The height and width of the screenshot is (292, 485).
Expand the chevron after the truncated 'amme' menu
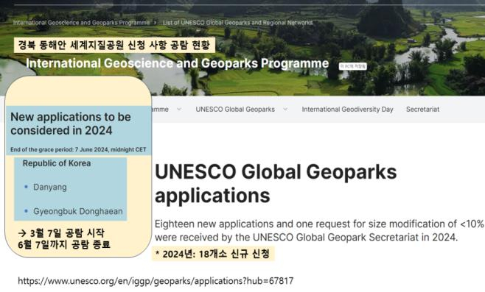pos(179,110)
